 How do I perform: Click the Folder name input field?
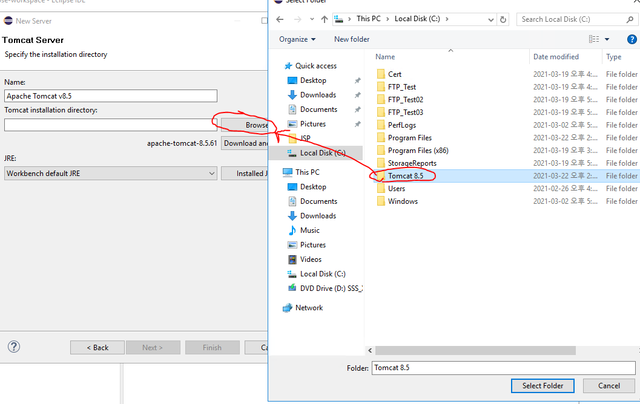tap(503, 368)
